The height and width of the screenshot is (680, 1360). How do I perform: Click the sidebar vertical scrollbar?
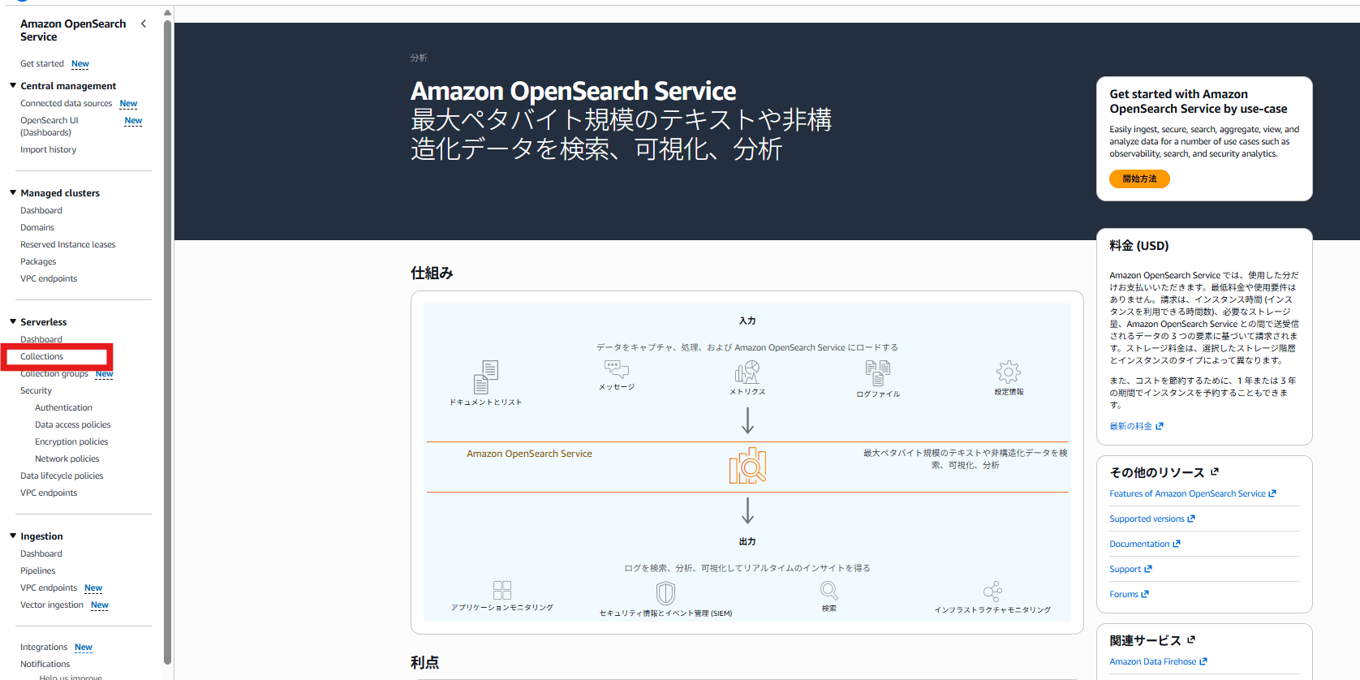[167, 341]
